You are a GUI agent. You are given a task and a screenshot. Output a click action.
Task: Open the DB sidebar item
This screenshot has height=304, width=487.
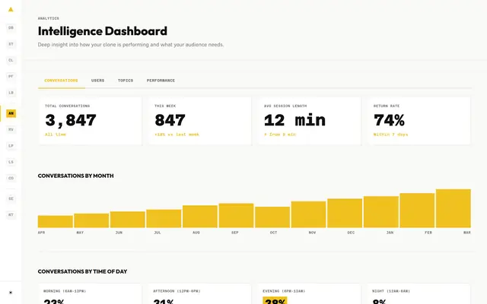(x=11, y=28)
